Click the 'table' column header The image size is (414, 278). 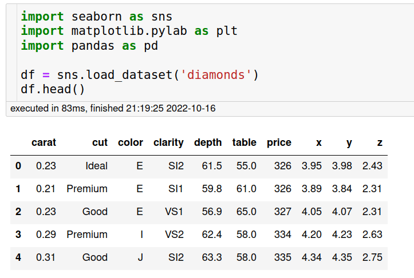[245, 142]
